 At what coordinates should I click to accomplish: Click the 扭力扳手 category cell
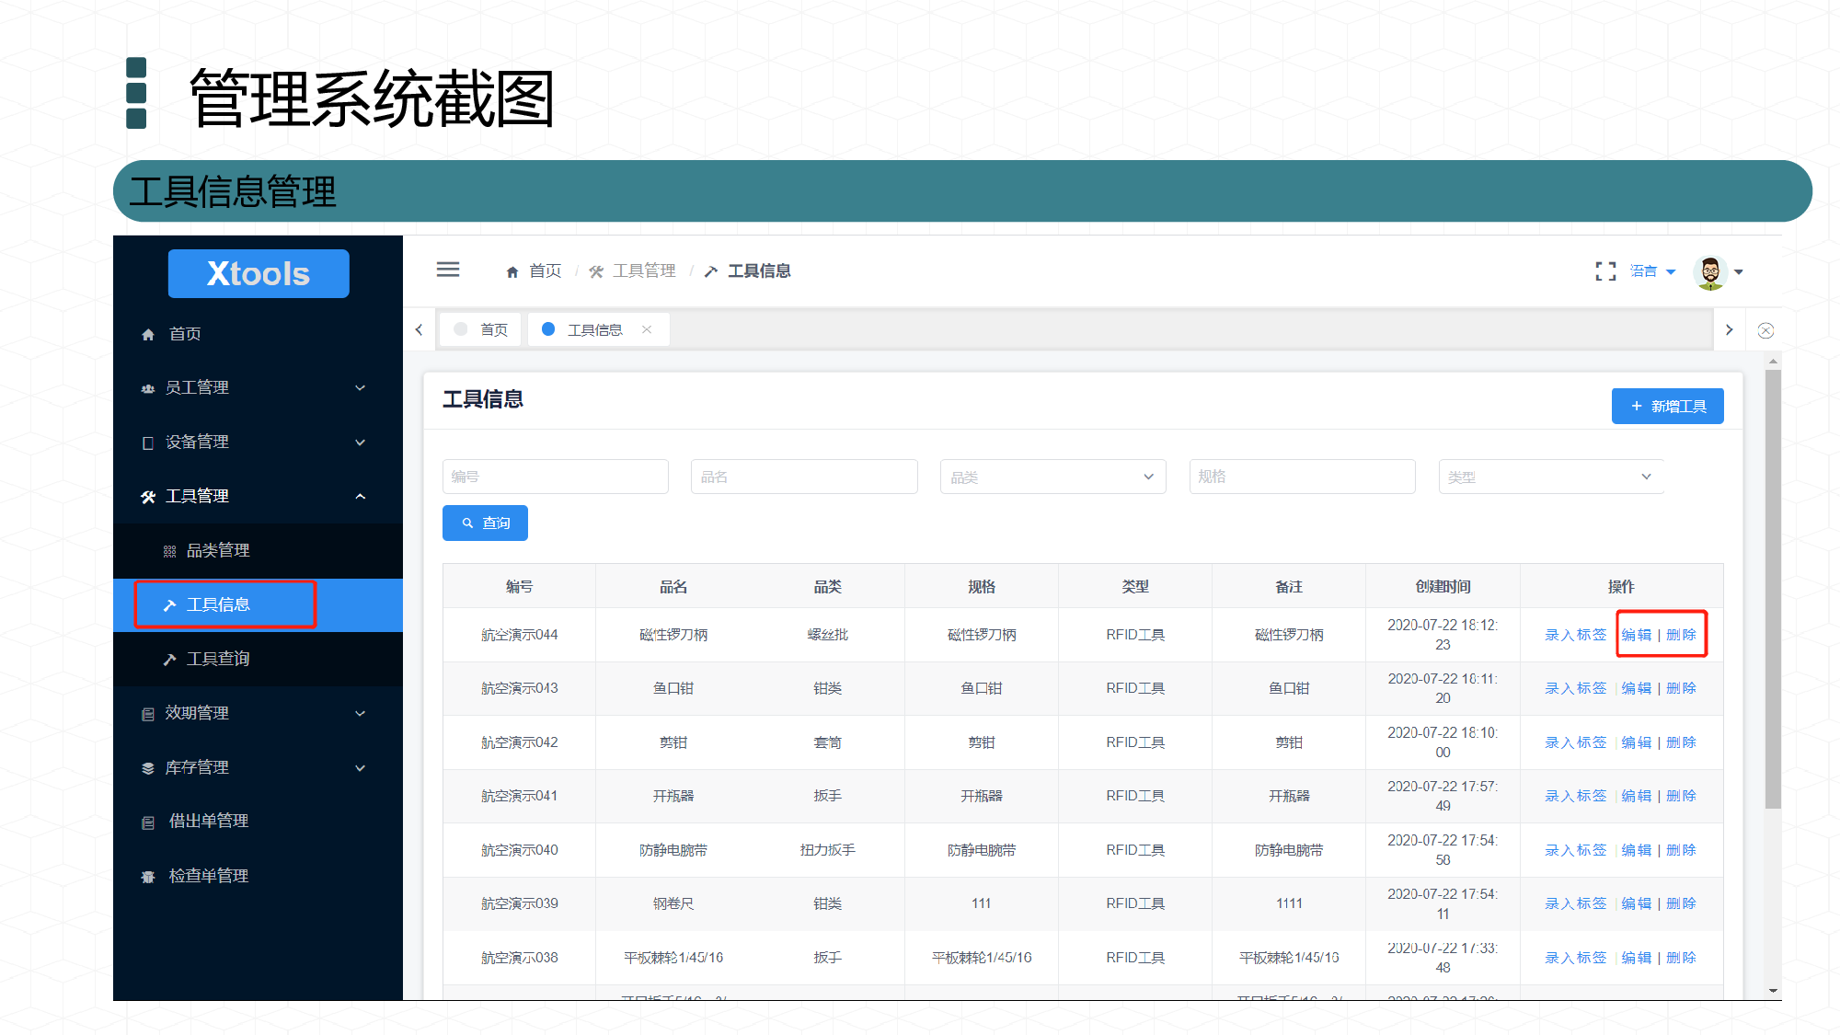pos(827,850)
